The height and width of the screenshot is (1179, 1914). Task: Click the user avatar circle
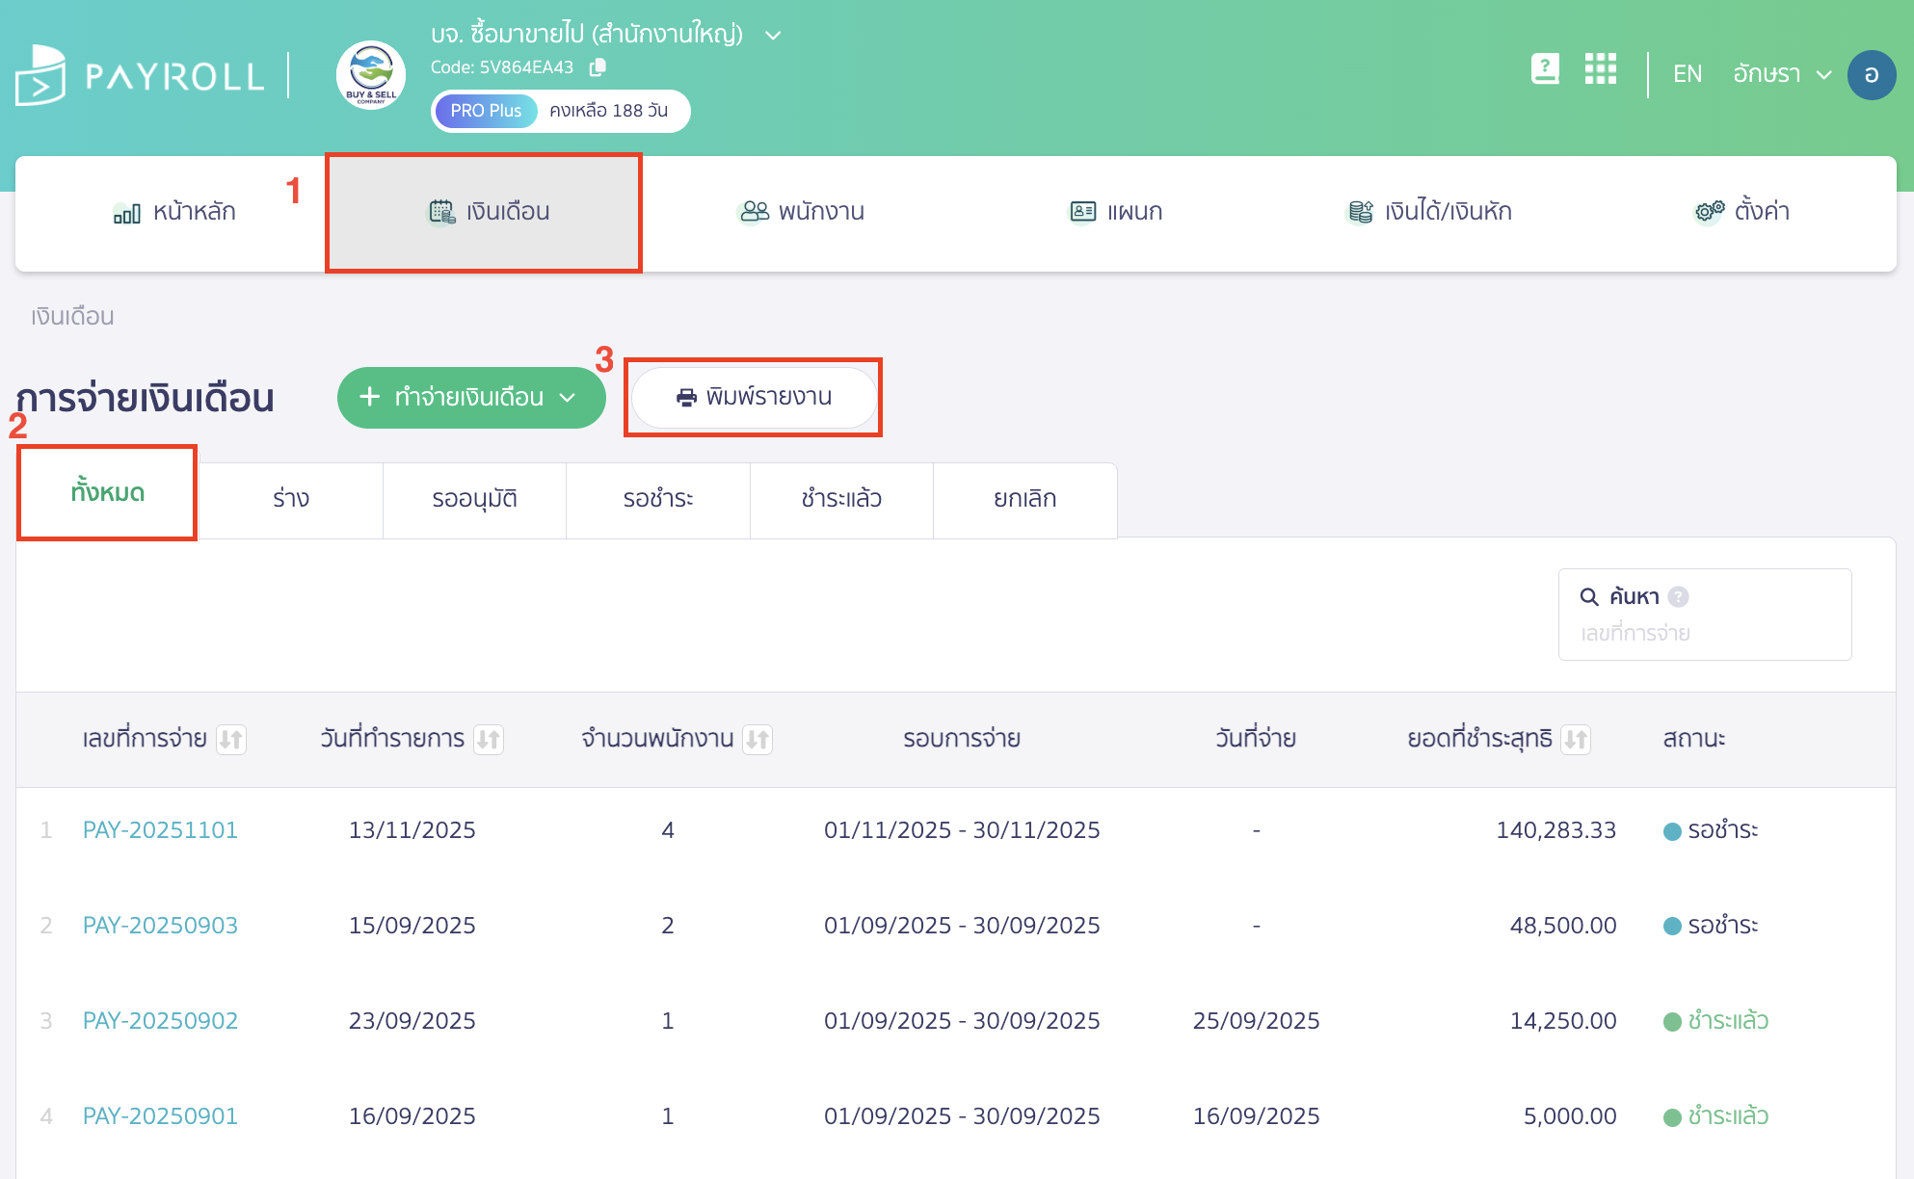click(1871, 75)
